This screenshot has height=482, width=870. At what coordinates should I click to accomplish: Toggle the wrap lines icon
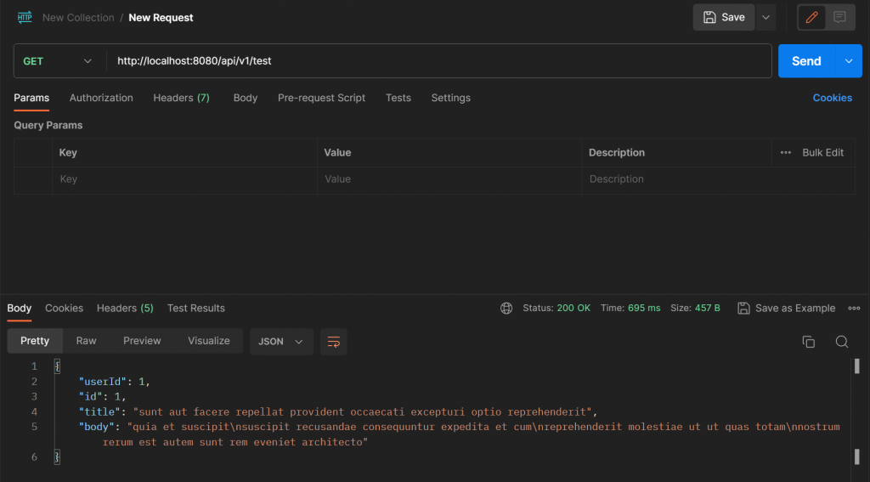334,341
